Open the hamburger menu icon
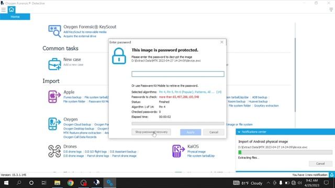This screenshot has height=188, width=335. 4,10
